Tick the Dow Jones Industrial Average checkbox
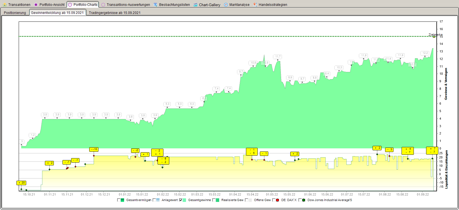 pos(300,200)
